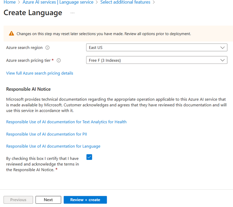Click the Next button
Viewport: 233px width, 207px height.
point(48,200)
